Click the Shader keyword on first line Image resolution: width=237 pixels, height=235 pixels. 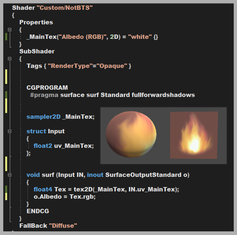tap(24, 8)
